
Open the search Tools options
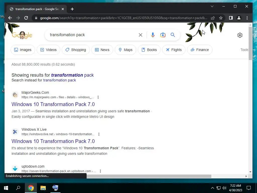244,50
